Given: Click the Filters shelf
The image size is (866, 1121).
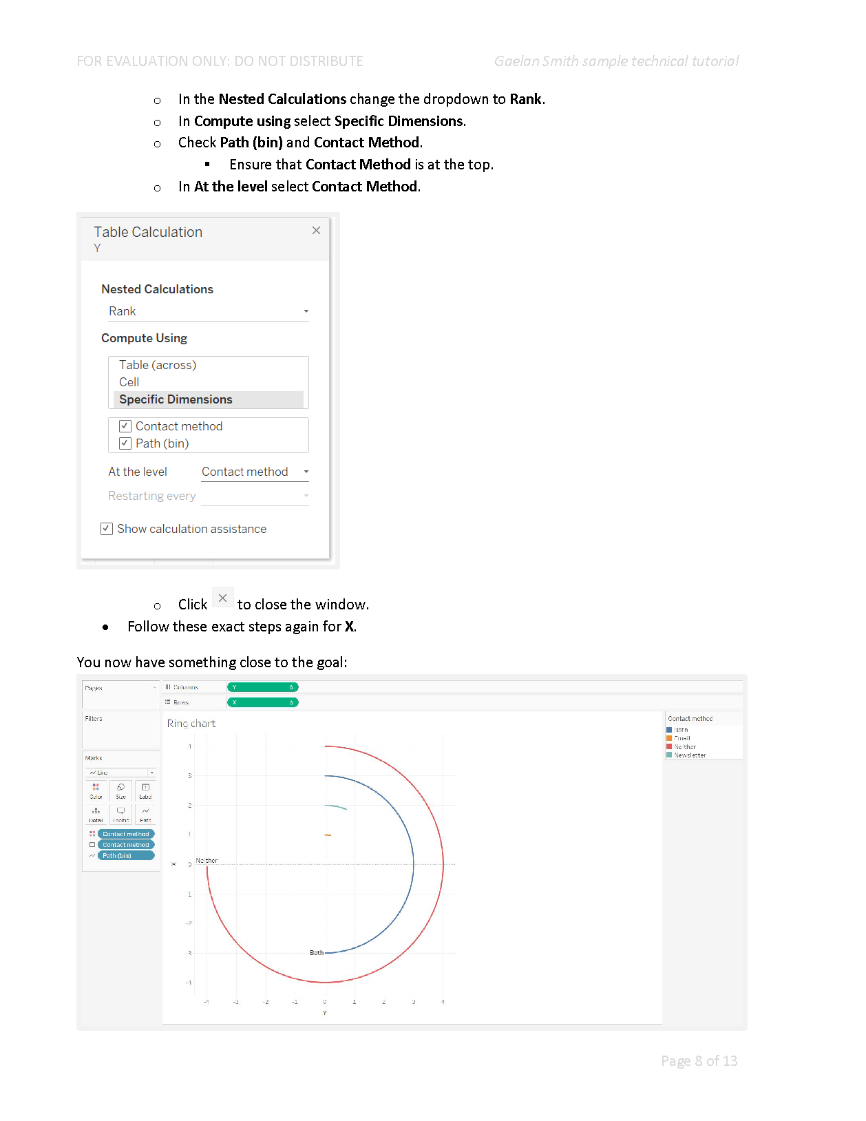Looking at the screenshot, I should pyautogui.click(x=120, y=731).
